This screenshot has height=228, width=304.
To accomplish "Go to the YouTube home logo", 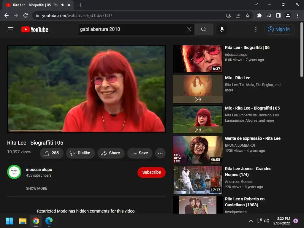I will 35,29.
